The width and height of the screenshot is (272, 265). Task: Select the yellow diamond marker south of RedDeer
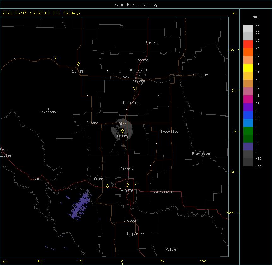134,88
